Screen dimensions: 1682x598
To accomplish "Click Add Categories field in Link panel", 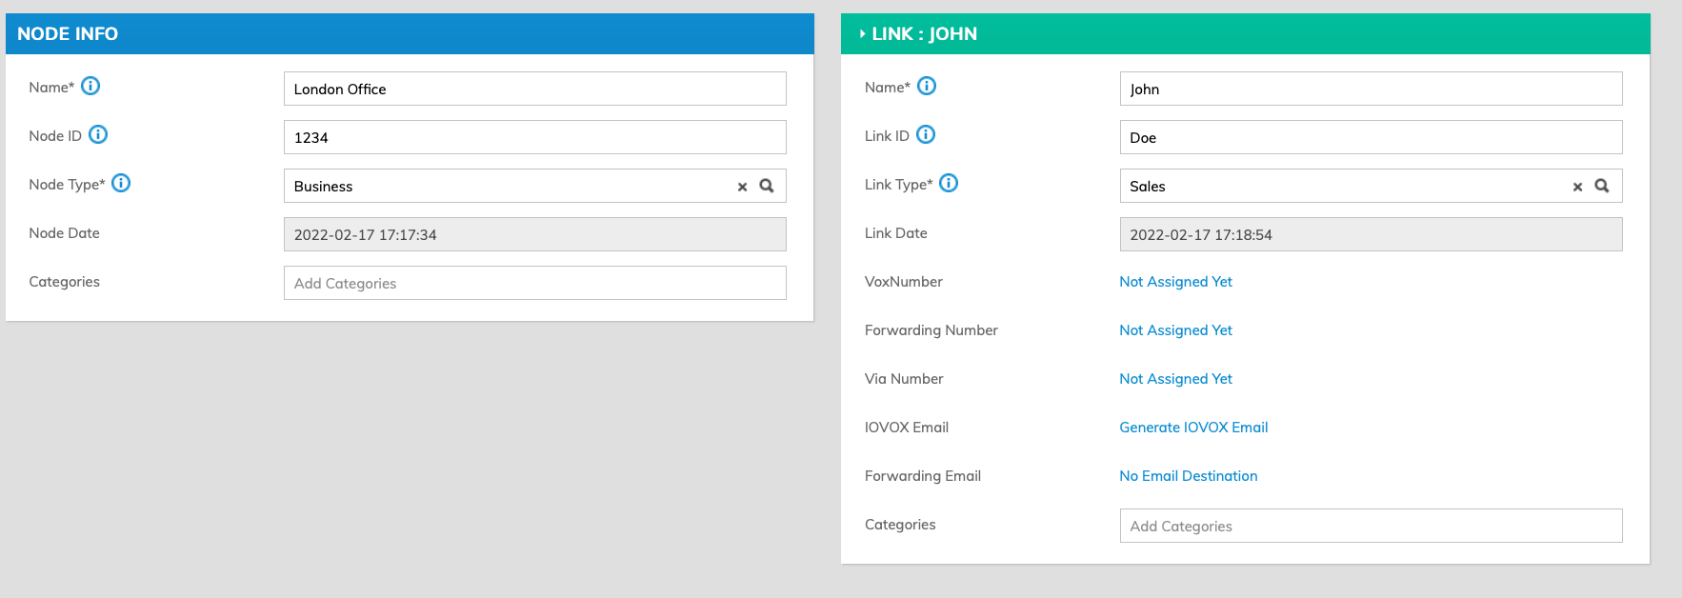I will [x=1370, y=526].
